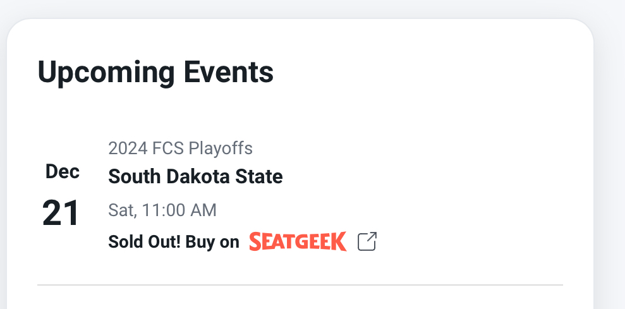The image size is (625, 309).
Task: Click the word Events in the heading
Action: pos(228,72)
